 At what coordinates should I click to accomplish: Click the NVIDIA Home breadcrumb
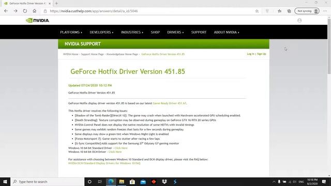click(70, 54)
